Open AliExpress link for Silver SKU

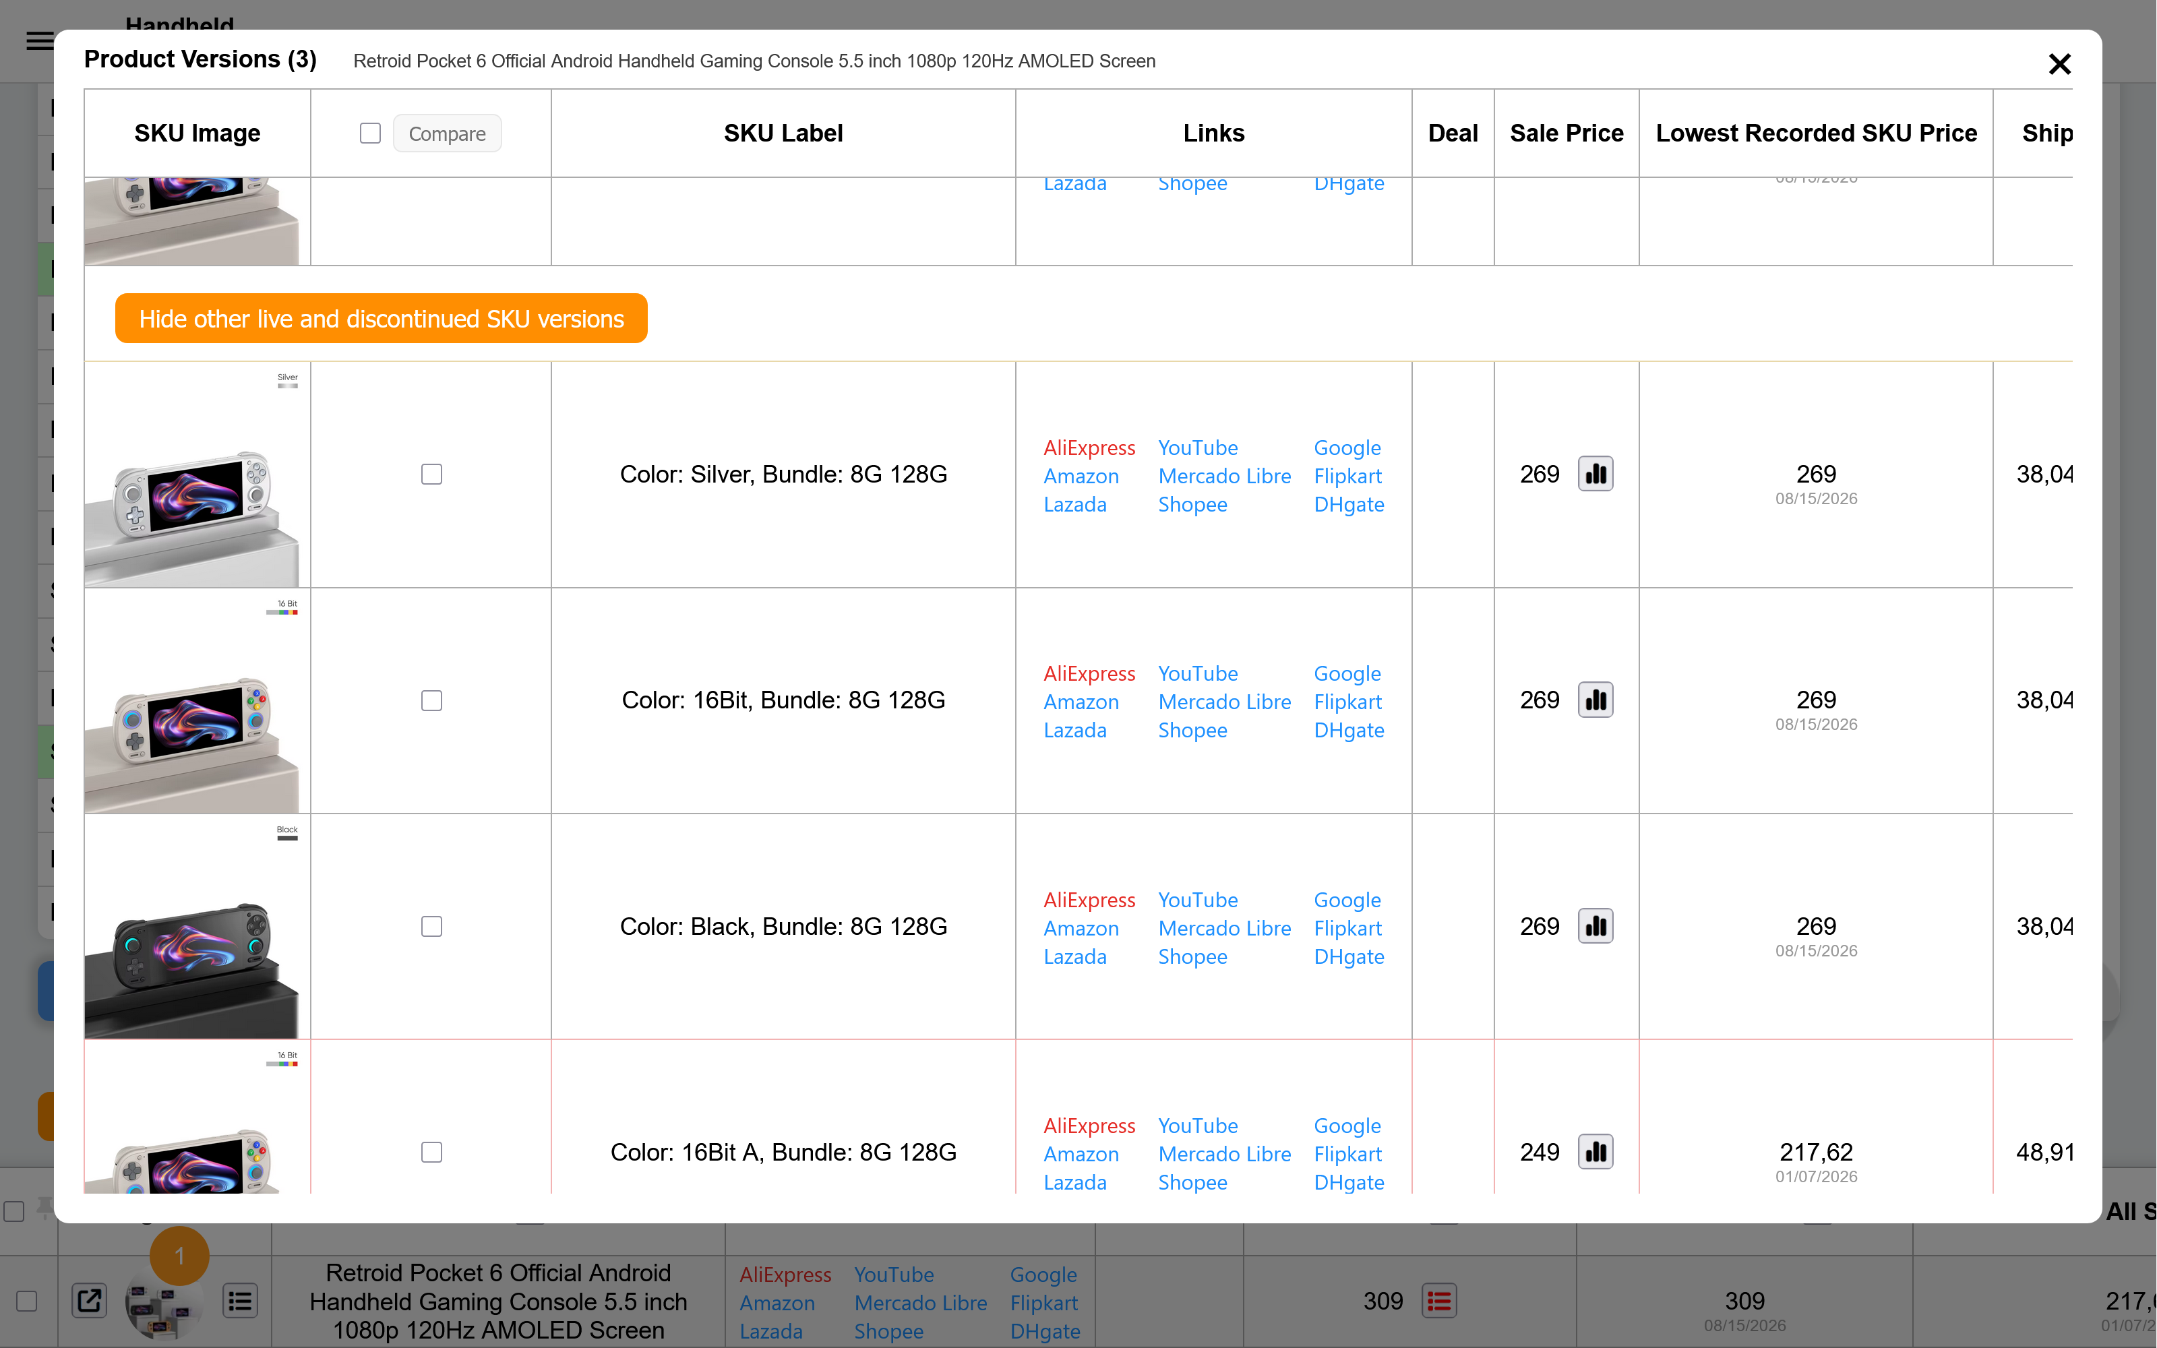(1089, 448)
